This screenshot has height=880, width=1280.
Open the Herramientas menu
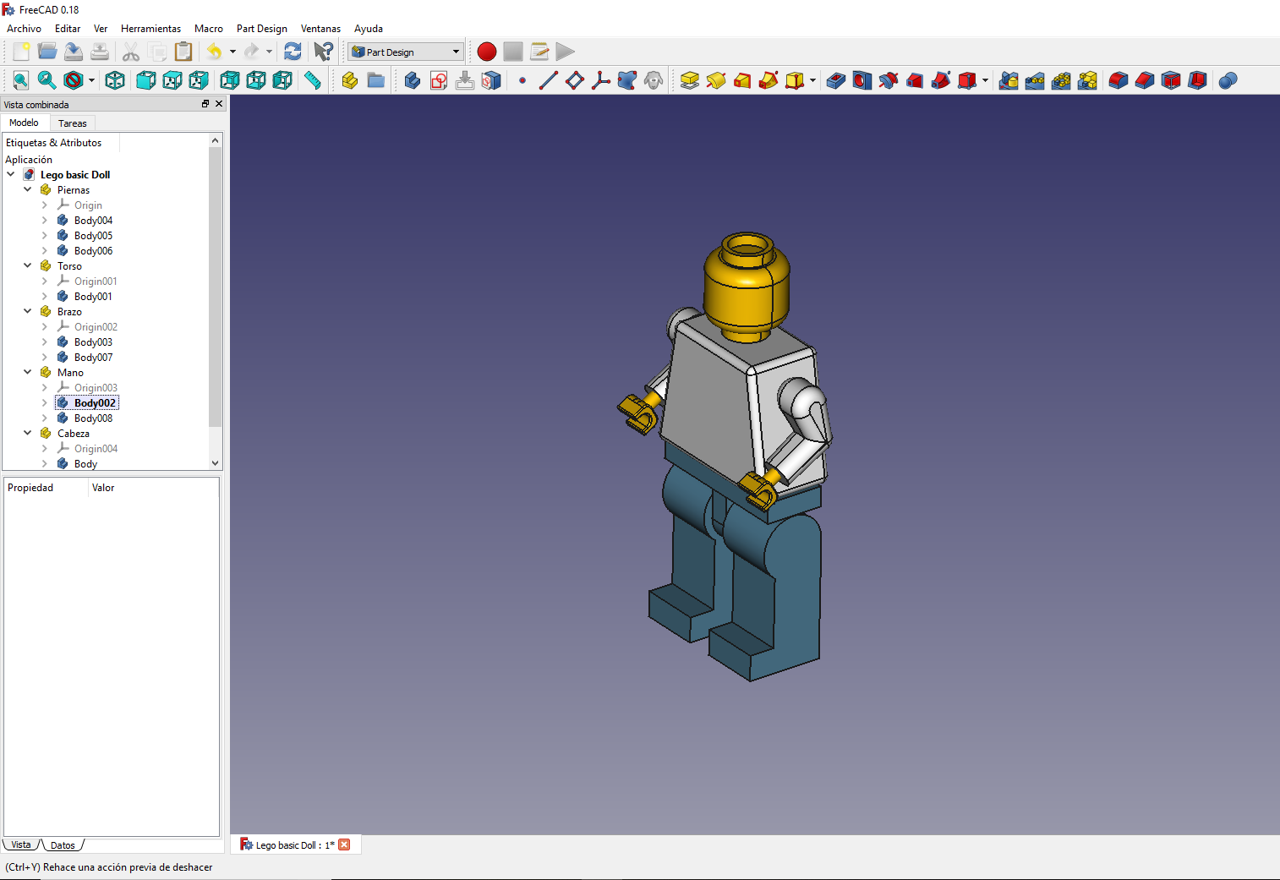pyautogui.click(x=150, y=28)
